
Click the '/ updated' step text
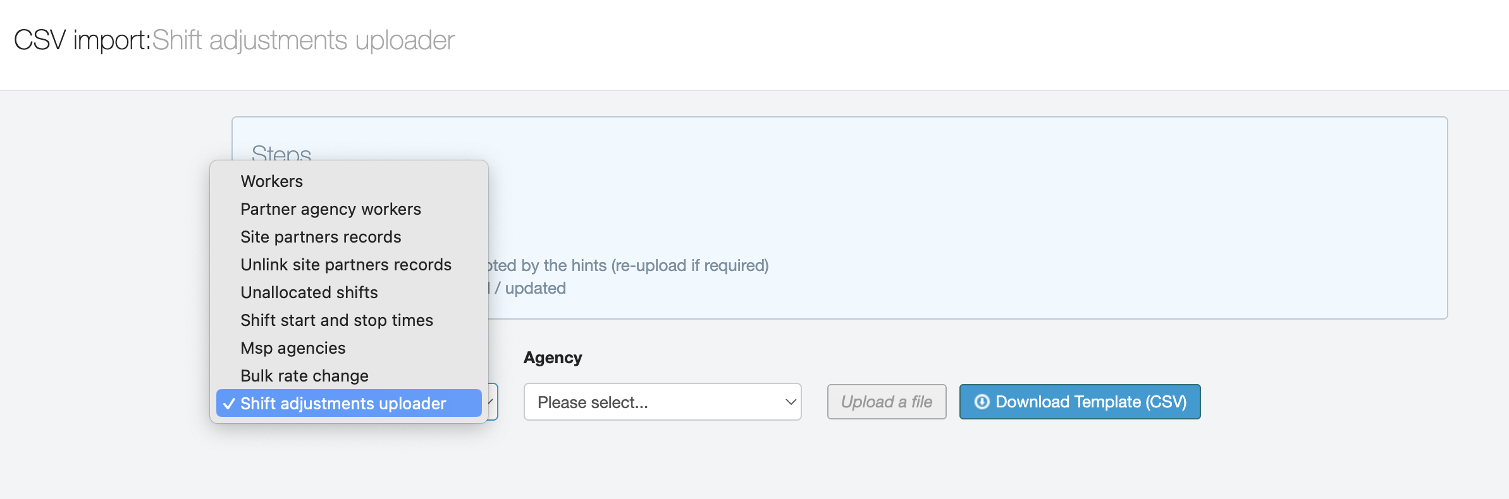pos(530,288)
